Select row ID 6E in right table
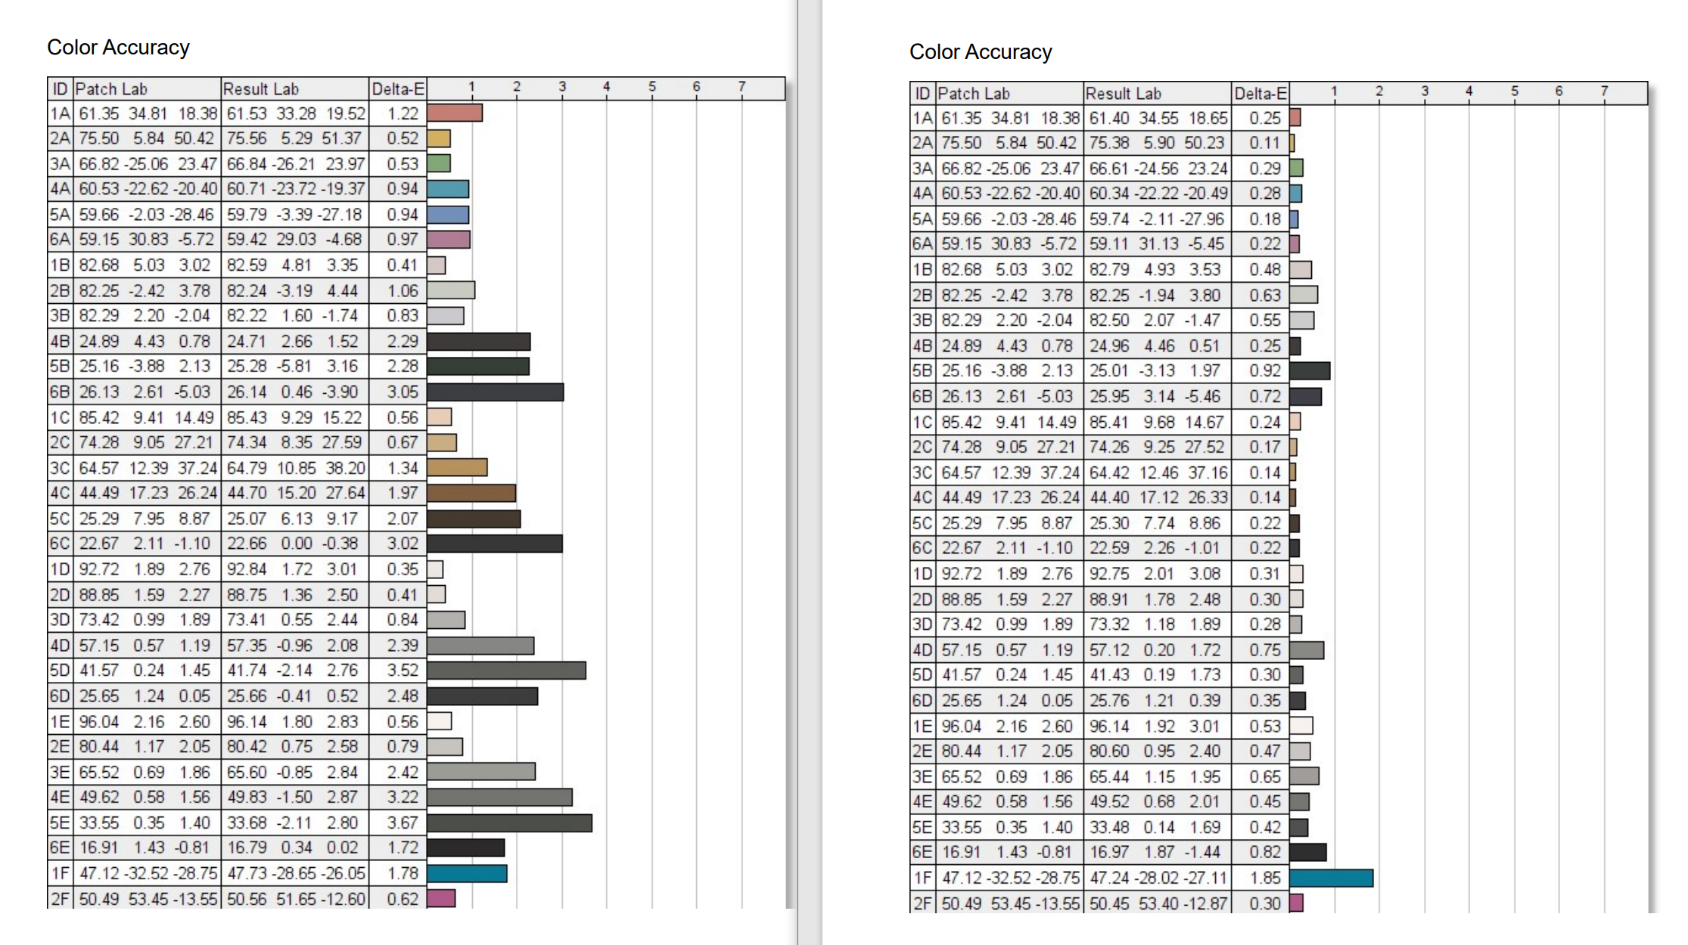The width and height of the screenshot is (1688, 945). click(922, 852)
